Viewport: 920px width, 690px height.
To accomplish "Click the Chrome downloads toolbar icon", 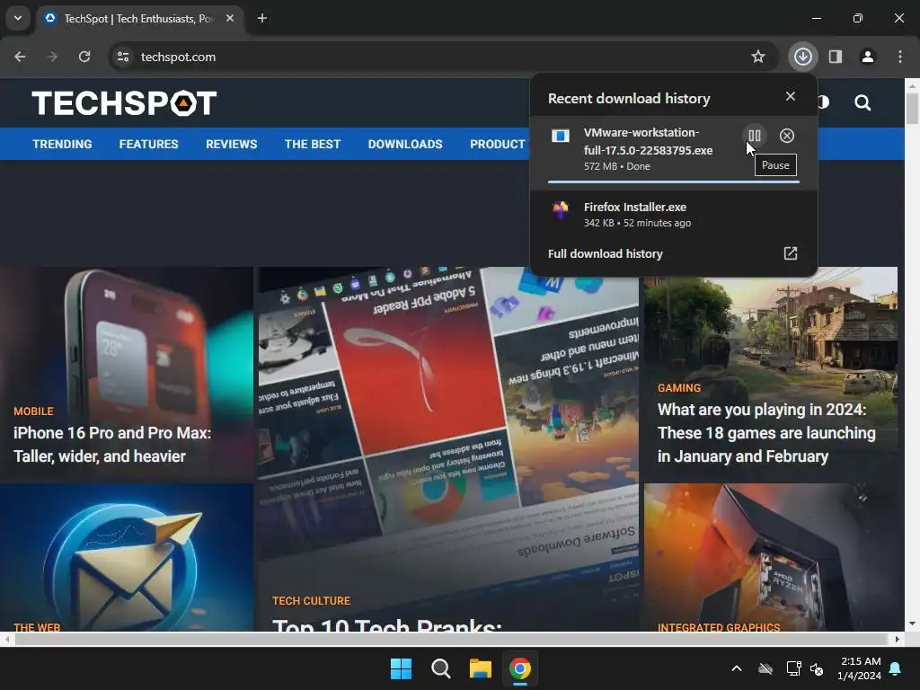I will click(x=802, y=57).
